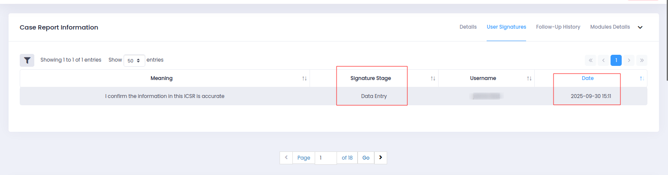The height and width of the screenshot is (175, 668).
Task: Go to previous table page chevron
Action: [x=603, y=60]
